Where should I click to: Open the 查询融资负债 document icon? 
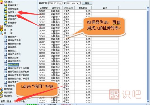6,40
